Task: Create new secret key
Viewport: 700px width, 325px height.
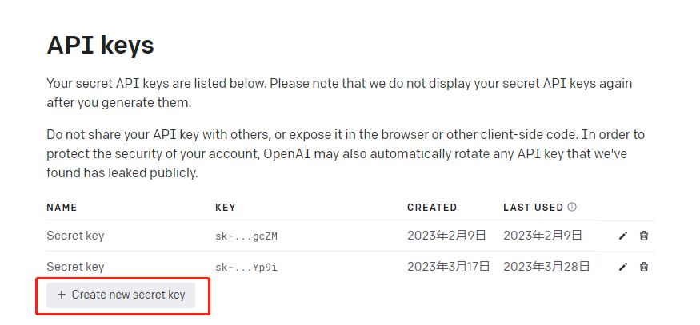Action: click(121, 295)
